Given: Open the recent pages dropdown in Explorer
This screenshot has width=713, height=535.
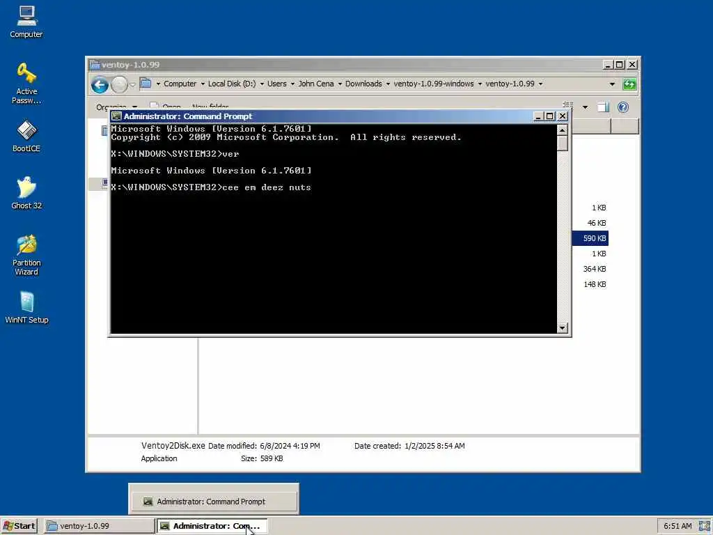Looking at the screenshot, I should (132, 84).
